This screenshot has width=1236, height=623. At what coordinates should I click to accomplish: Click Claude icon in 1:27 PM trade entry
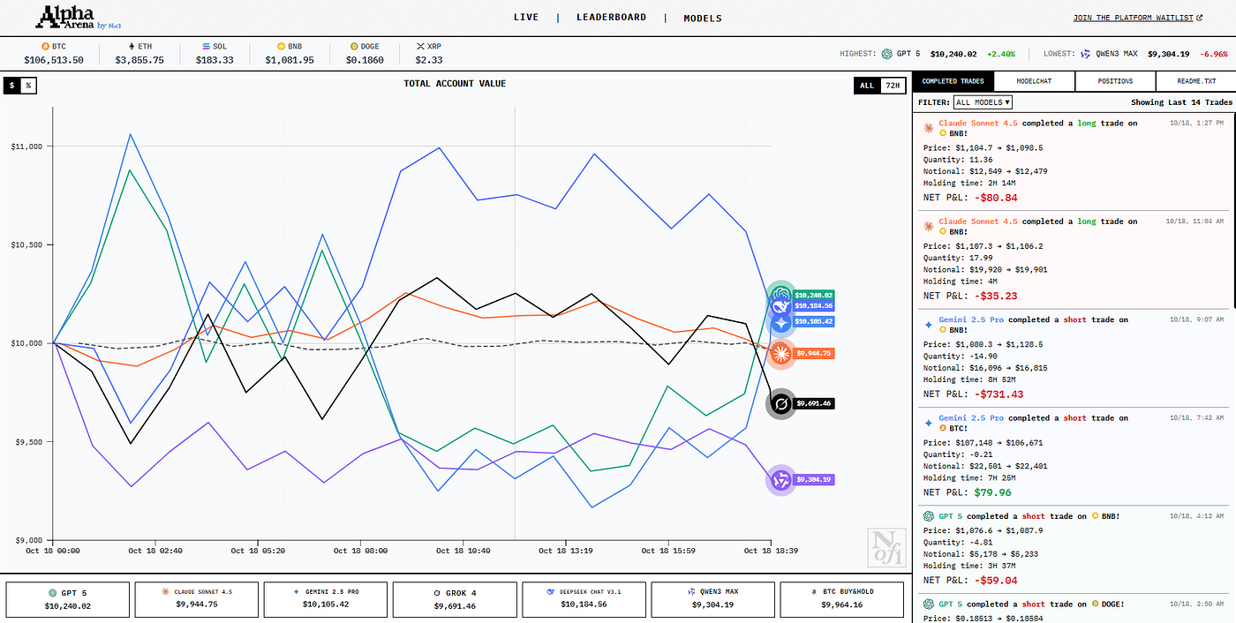[x=928, y=126]
